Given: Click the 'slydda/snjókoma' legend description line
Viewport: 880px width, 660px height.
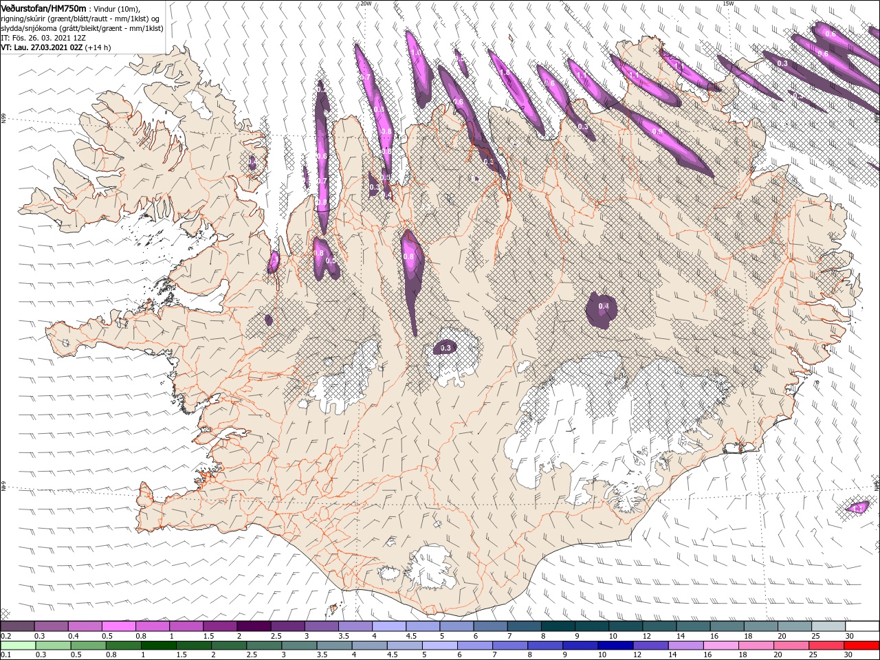Looking at the screenshot, I should [x=81, y=28].
